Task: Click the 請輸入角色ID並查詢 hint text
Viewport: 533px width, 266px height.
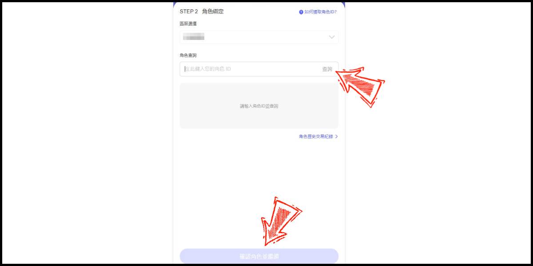Action: (259, 106)
